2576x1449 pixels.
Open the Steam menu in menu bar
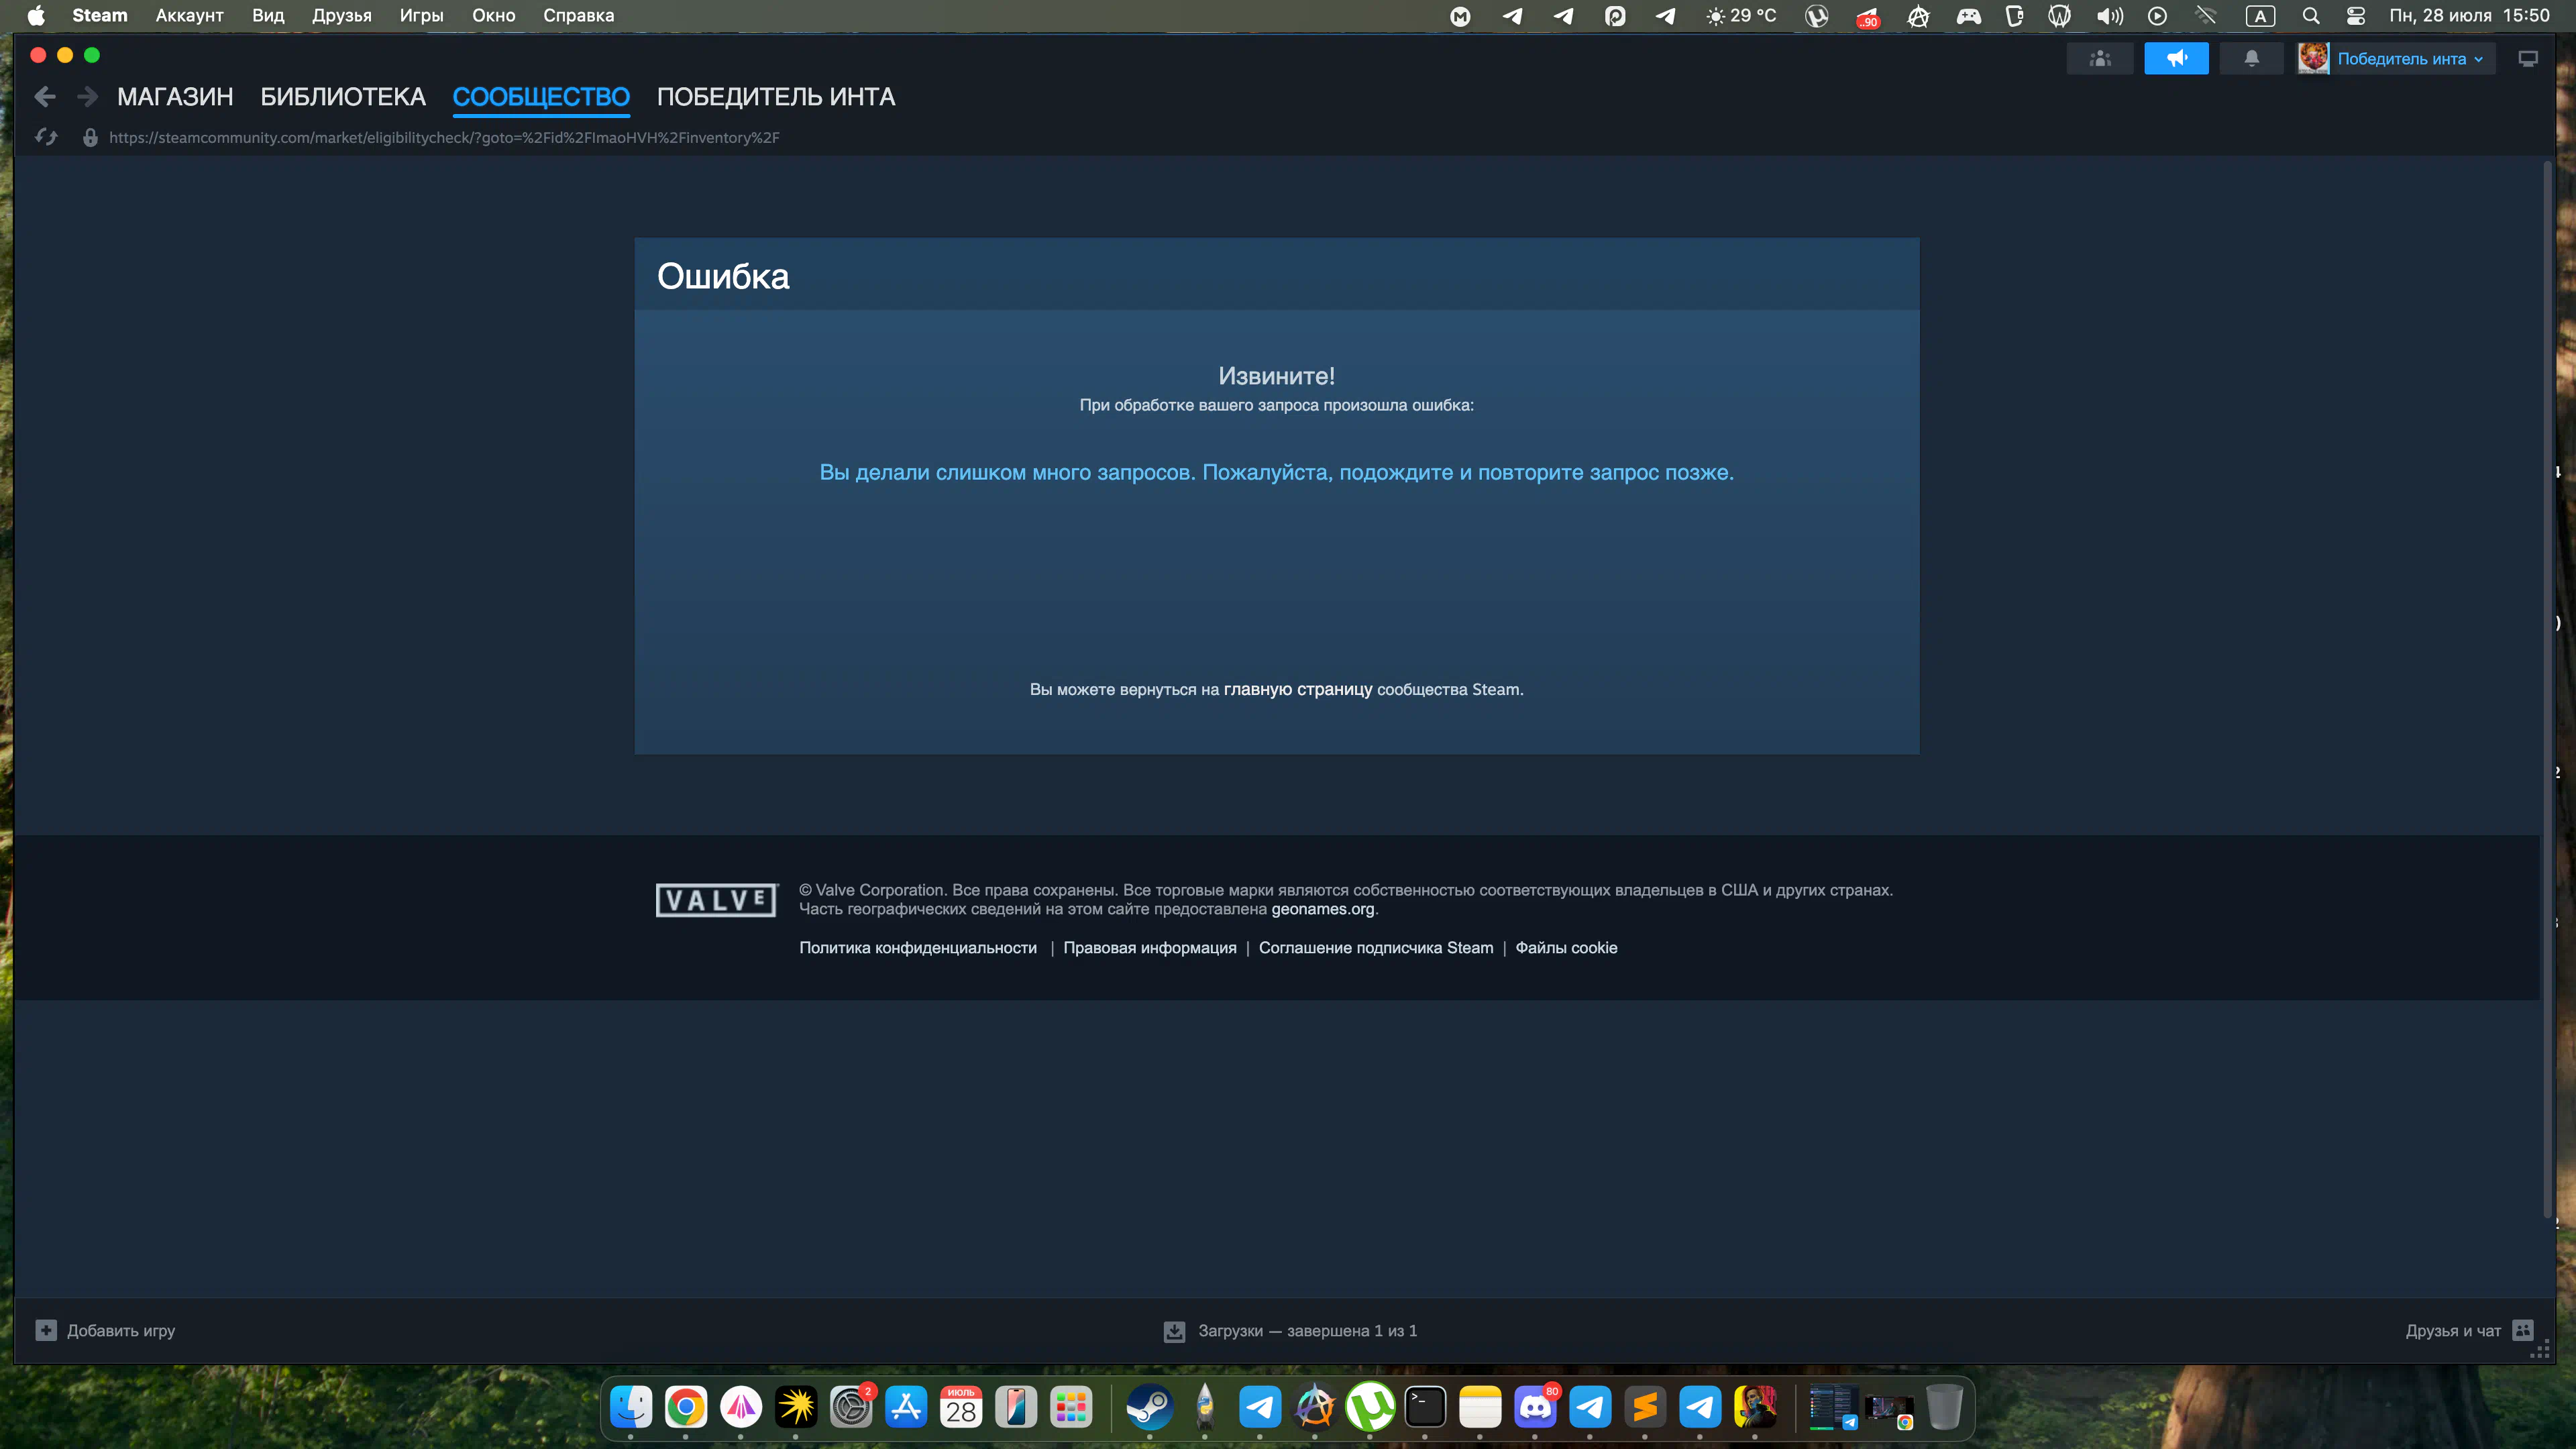(x=100, y=15)
